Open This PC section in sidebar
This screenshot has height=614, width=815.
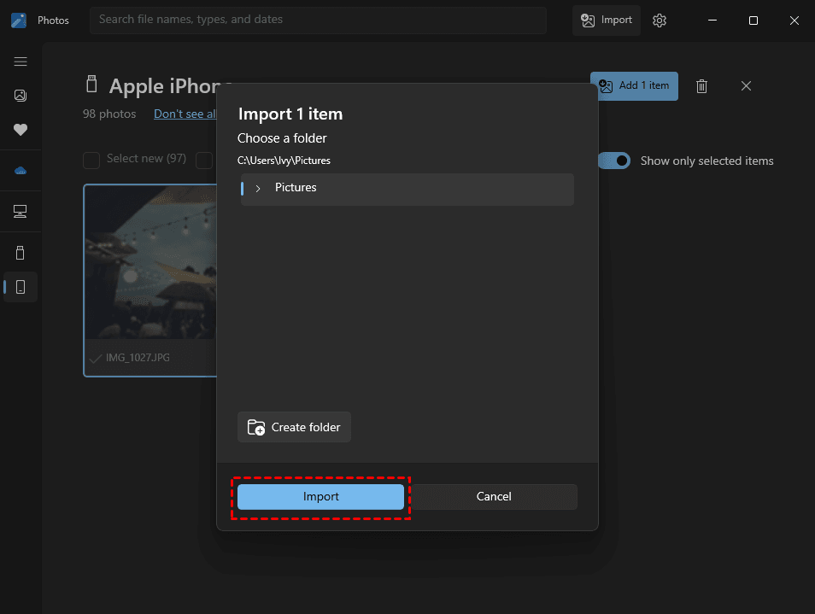21,211
